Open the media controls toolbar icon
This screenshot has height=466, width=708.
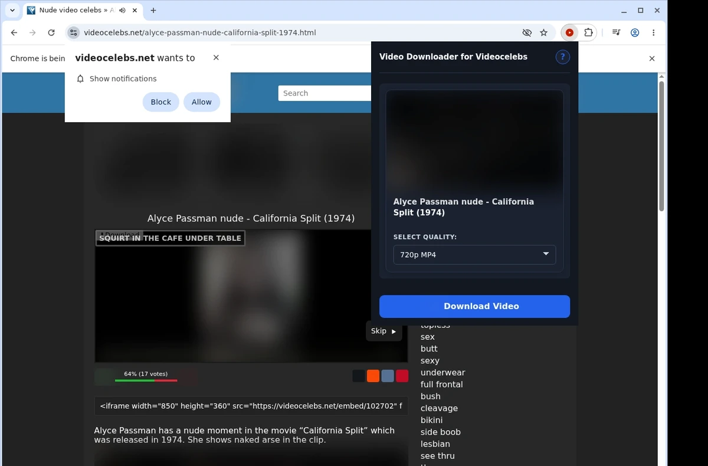click(x=616, y=32)
